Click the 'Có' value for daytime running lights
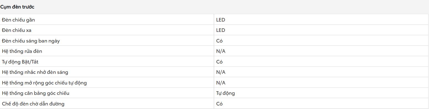The image size is (429, 109). pos(219,41)
